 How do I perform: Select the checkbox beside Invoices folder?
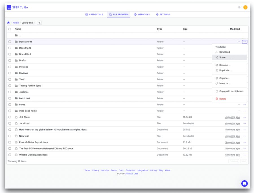(10, 67)
